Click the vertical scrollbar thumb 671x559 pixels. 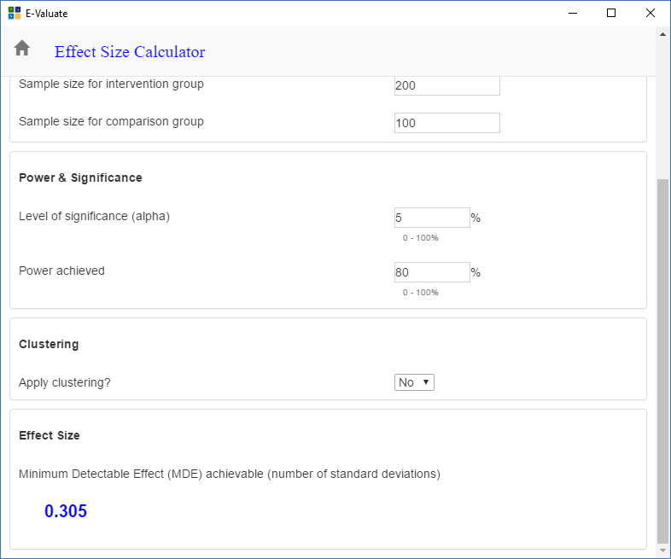pyautogui.click(x=662, y=358)
